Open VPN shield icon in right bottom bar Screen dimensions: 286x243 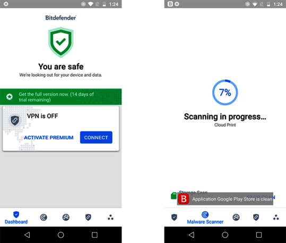(256, 217)
